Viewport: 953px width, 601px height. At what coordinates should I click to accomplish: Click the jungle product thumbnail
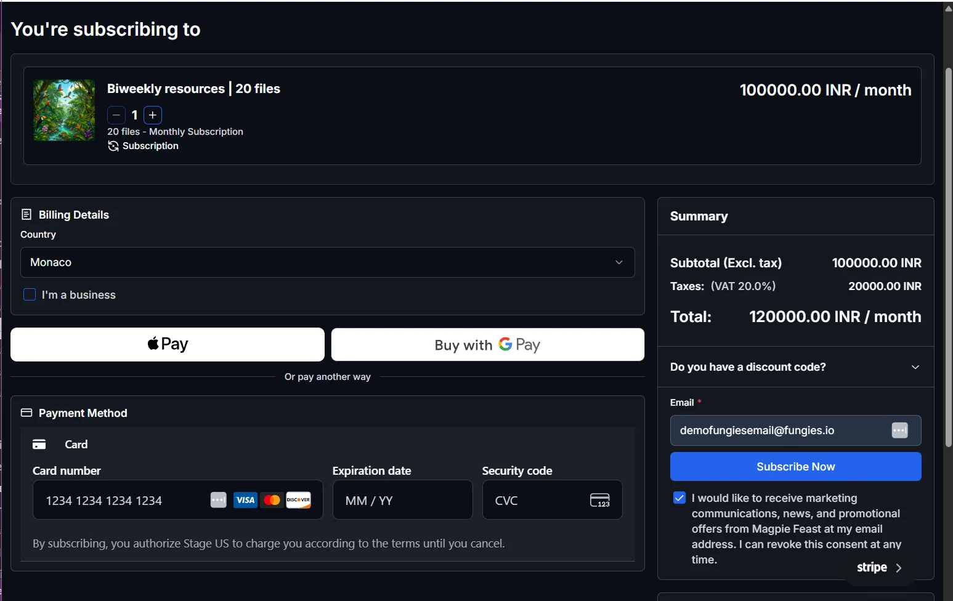pyautogui.click(x=64, y=110)
